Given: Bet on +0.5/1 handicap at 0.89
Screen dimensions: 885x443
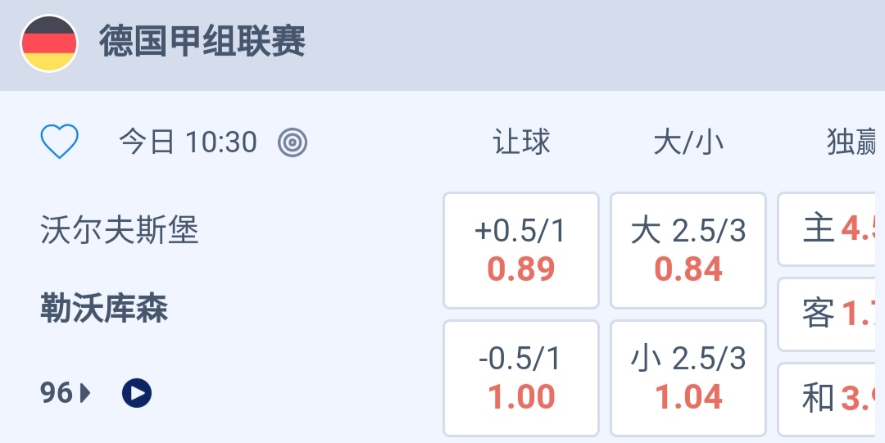Looking at the screenshot, I should [521, 251].
